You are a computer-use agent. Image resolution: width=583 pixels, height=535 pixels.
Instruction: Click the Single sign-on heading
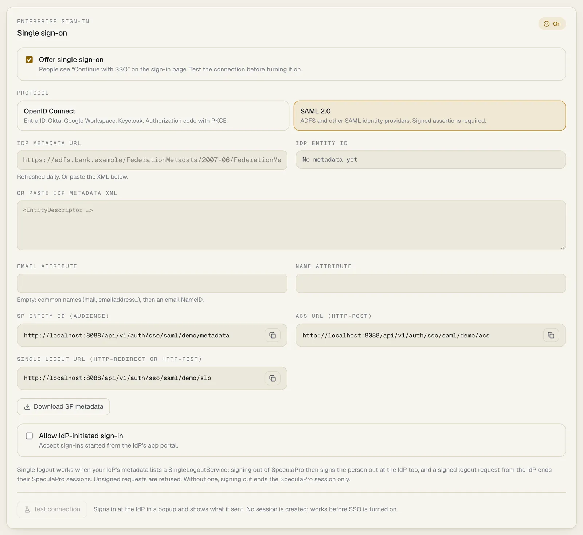(x=42, y=33)
